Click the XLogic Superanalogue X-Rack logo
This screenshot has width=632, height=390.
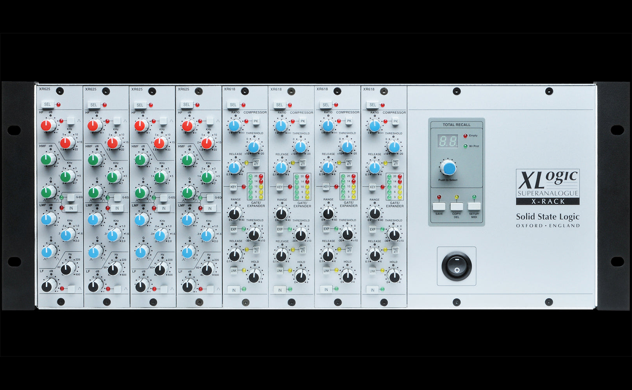coord(547,187)
